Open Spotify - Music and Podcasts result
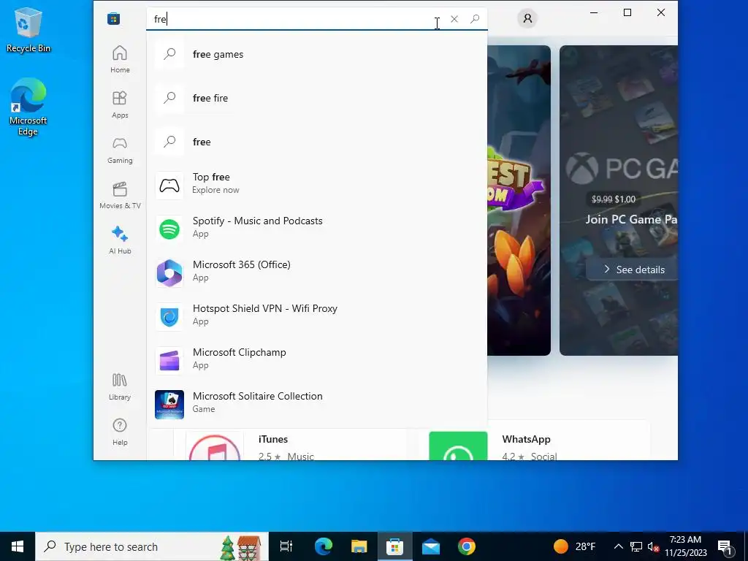Image resolution: width=748 pixels, height=561 pixels. pos(317,229)
